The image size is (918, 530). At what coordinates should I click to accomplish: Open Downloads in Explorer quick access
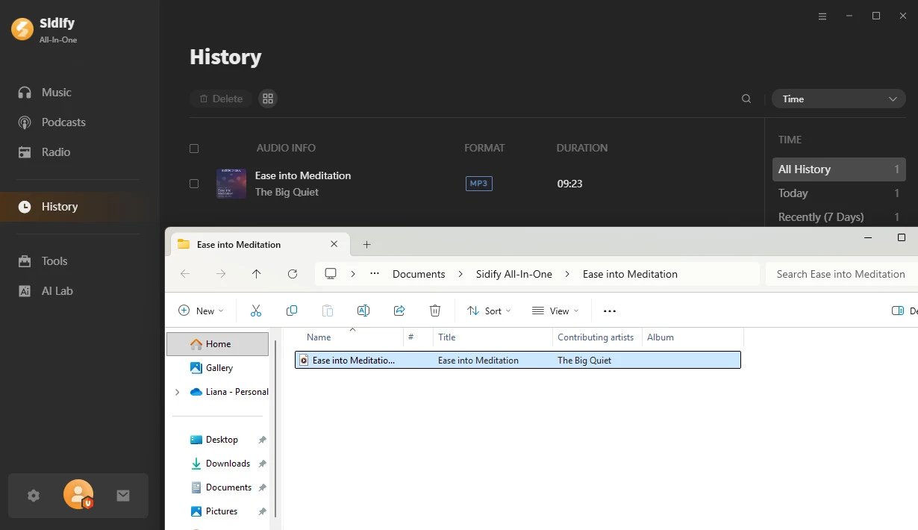pos(228,464)
